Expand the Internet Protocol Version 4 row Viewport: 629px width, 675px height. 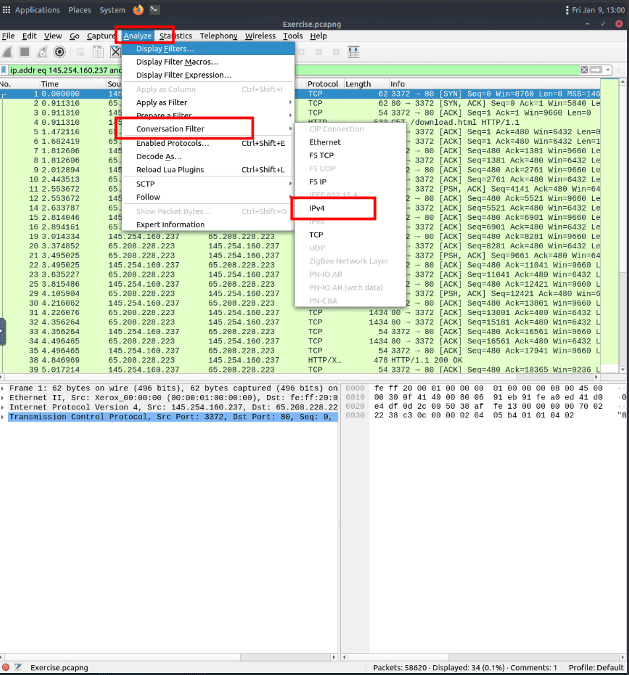coord(4,408)
